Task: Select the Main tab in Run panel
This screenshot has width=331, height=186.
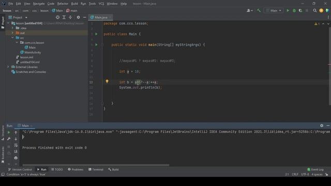Action: pos(25,126)
